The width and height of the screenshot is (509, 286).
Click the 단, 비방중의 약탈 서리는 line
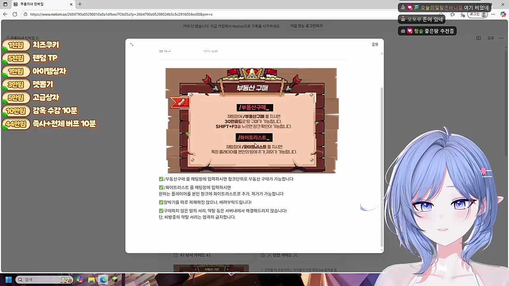point(197,217)
